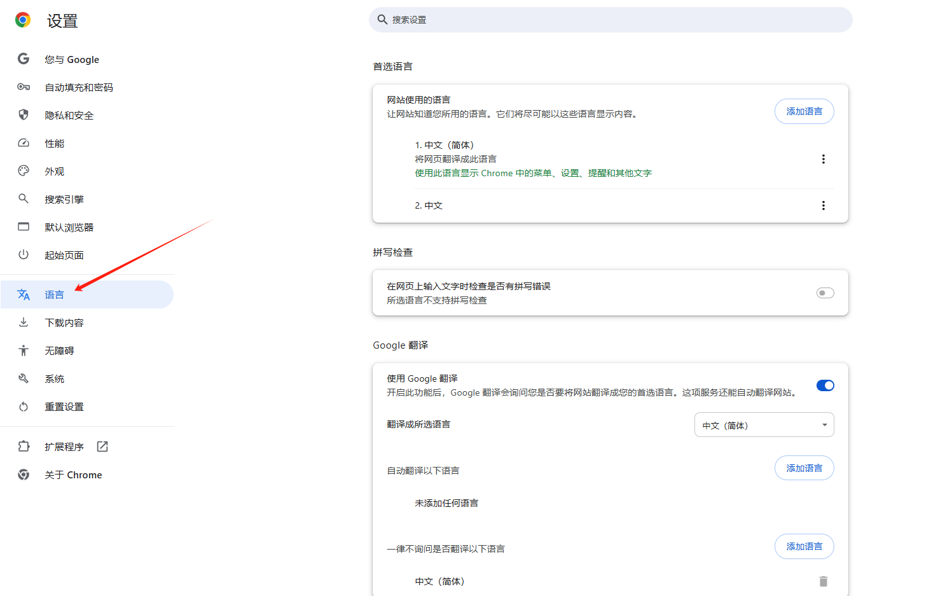Click the 设置 page title

click(62, 21)
